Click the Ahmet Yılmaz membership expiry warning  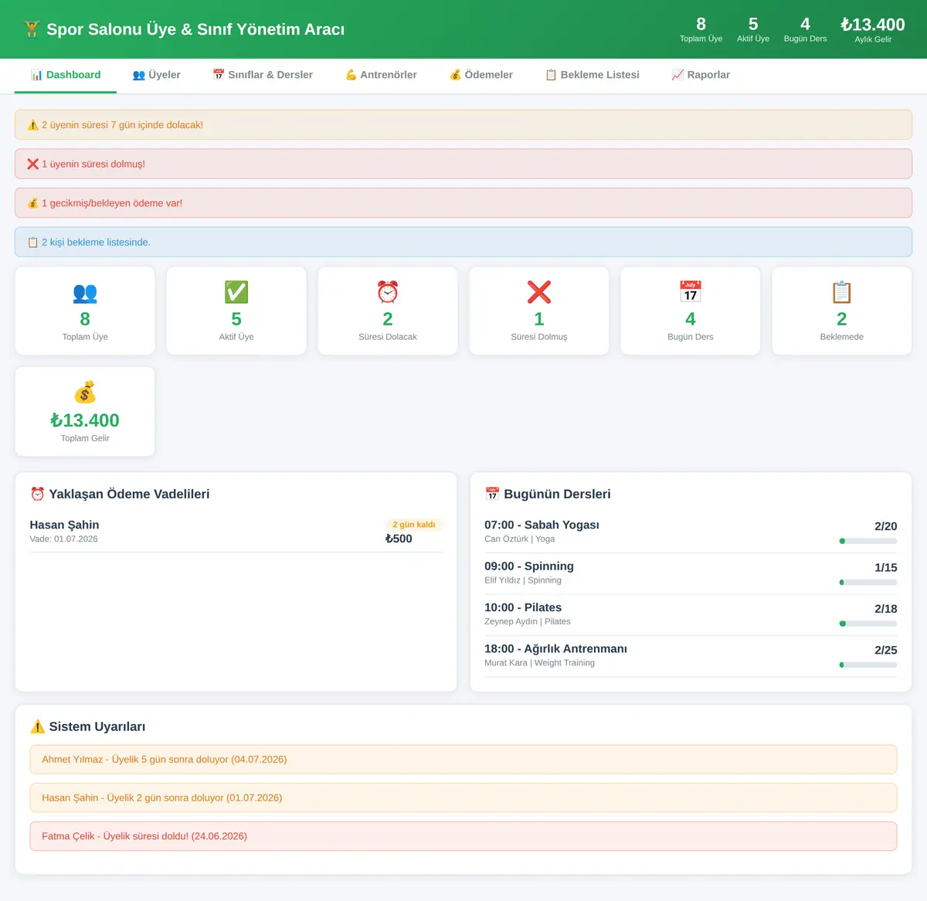click(463, 760)
